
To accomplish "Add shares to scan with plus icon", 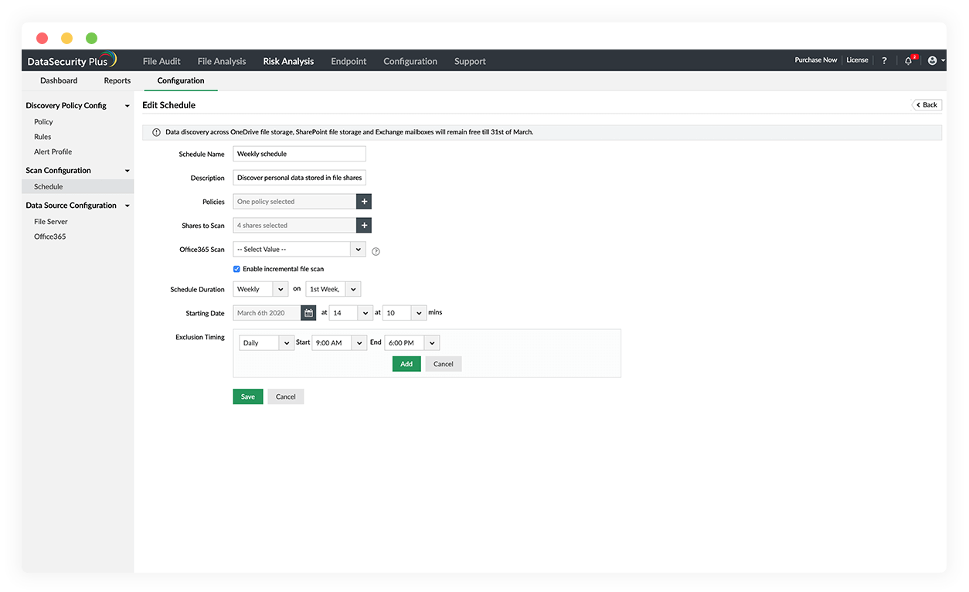I will pos(364,225).
